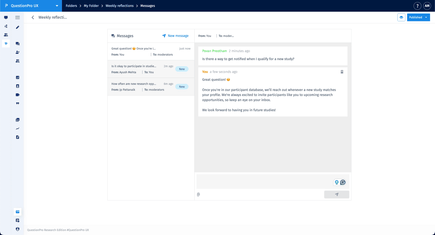
Task: Click the 'a few seconds ago' timestamp
Action: (x=224, y=72)
